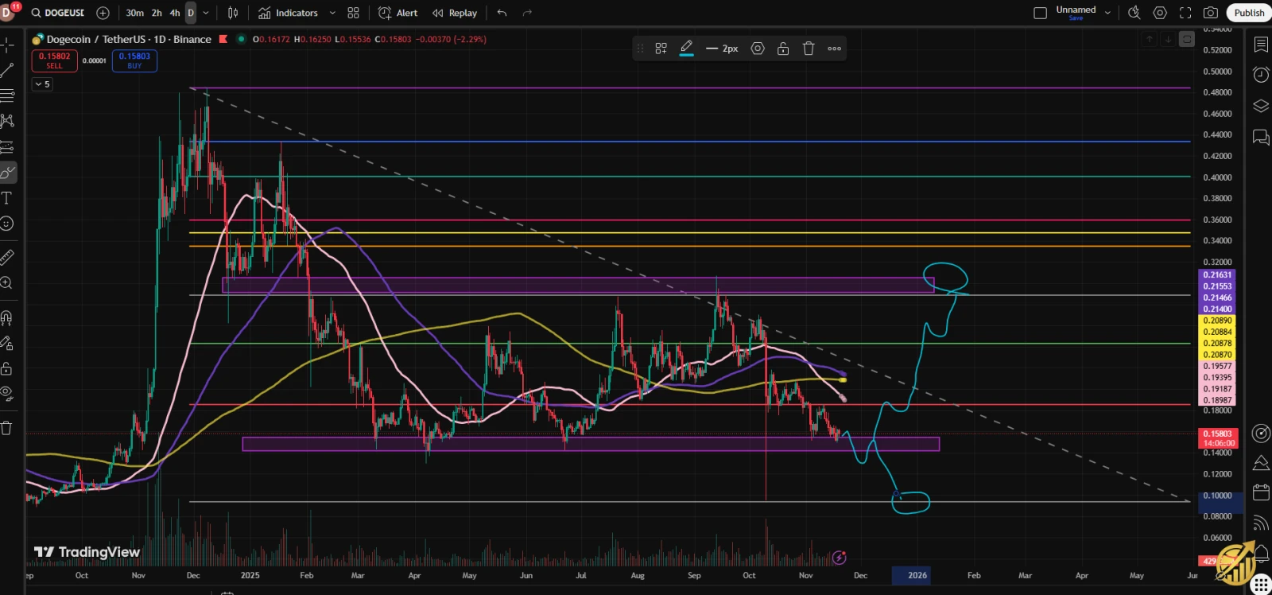Viewport: 1272px width, 595px height.
Task: Click the Publish button
Action: pyautogui.click(x=1249, y=13)
